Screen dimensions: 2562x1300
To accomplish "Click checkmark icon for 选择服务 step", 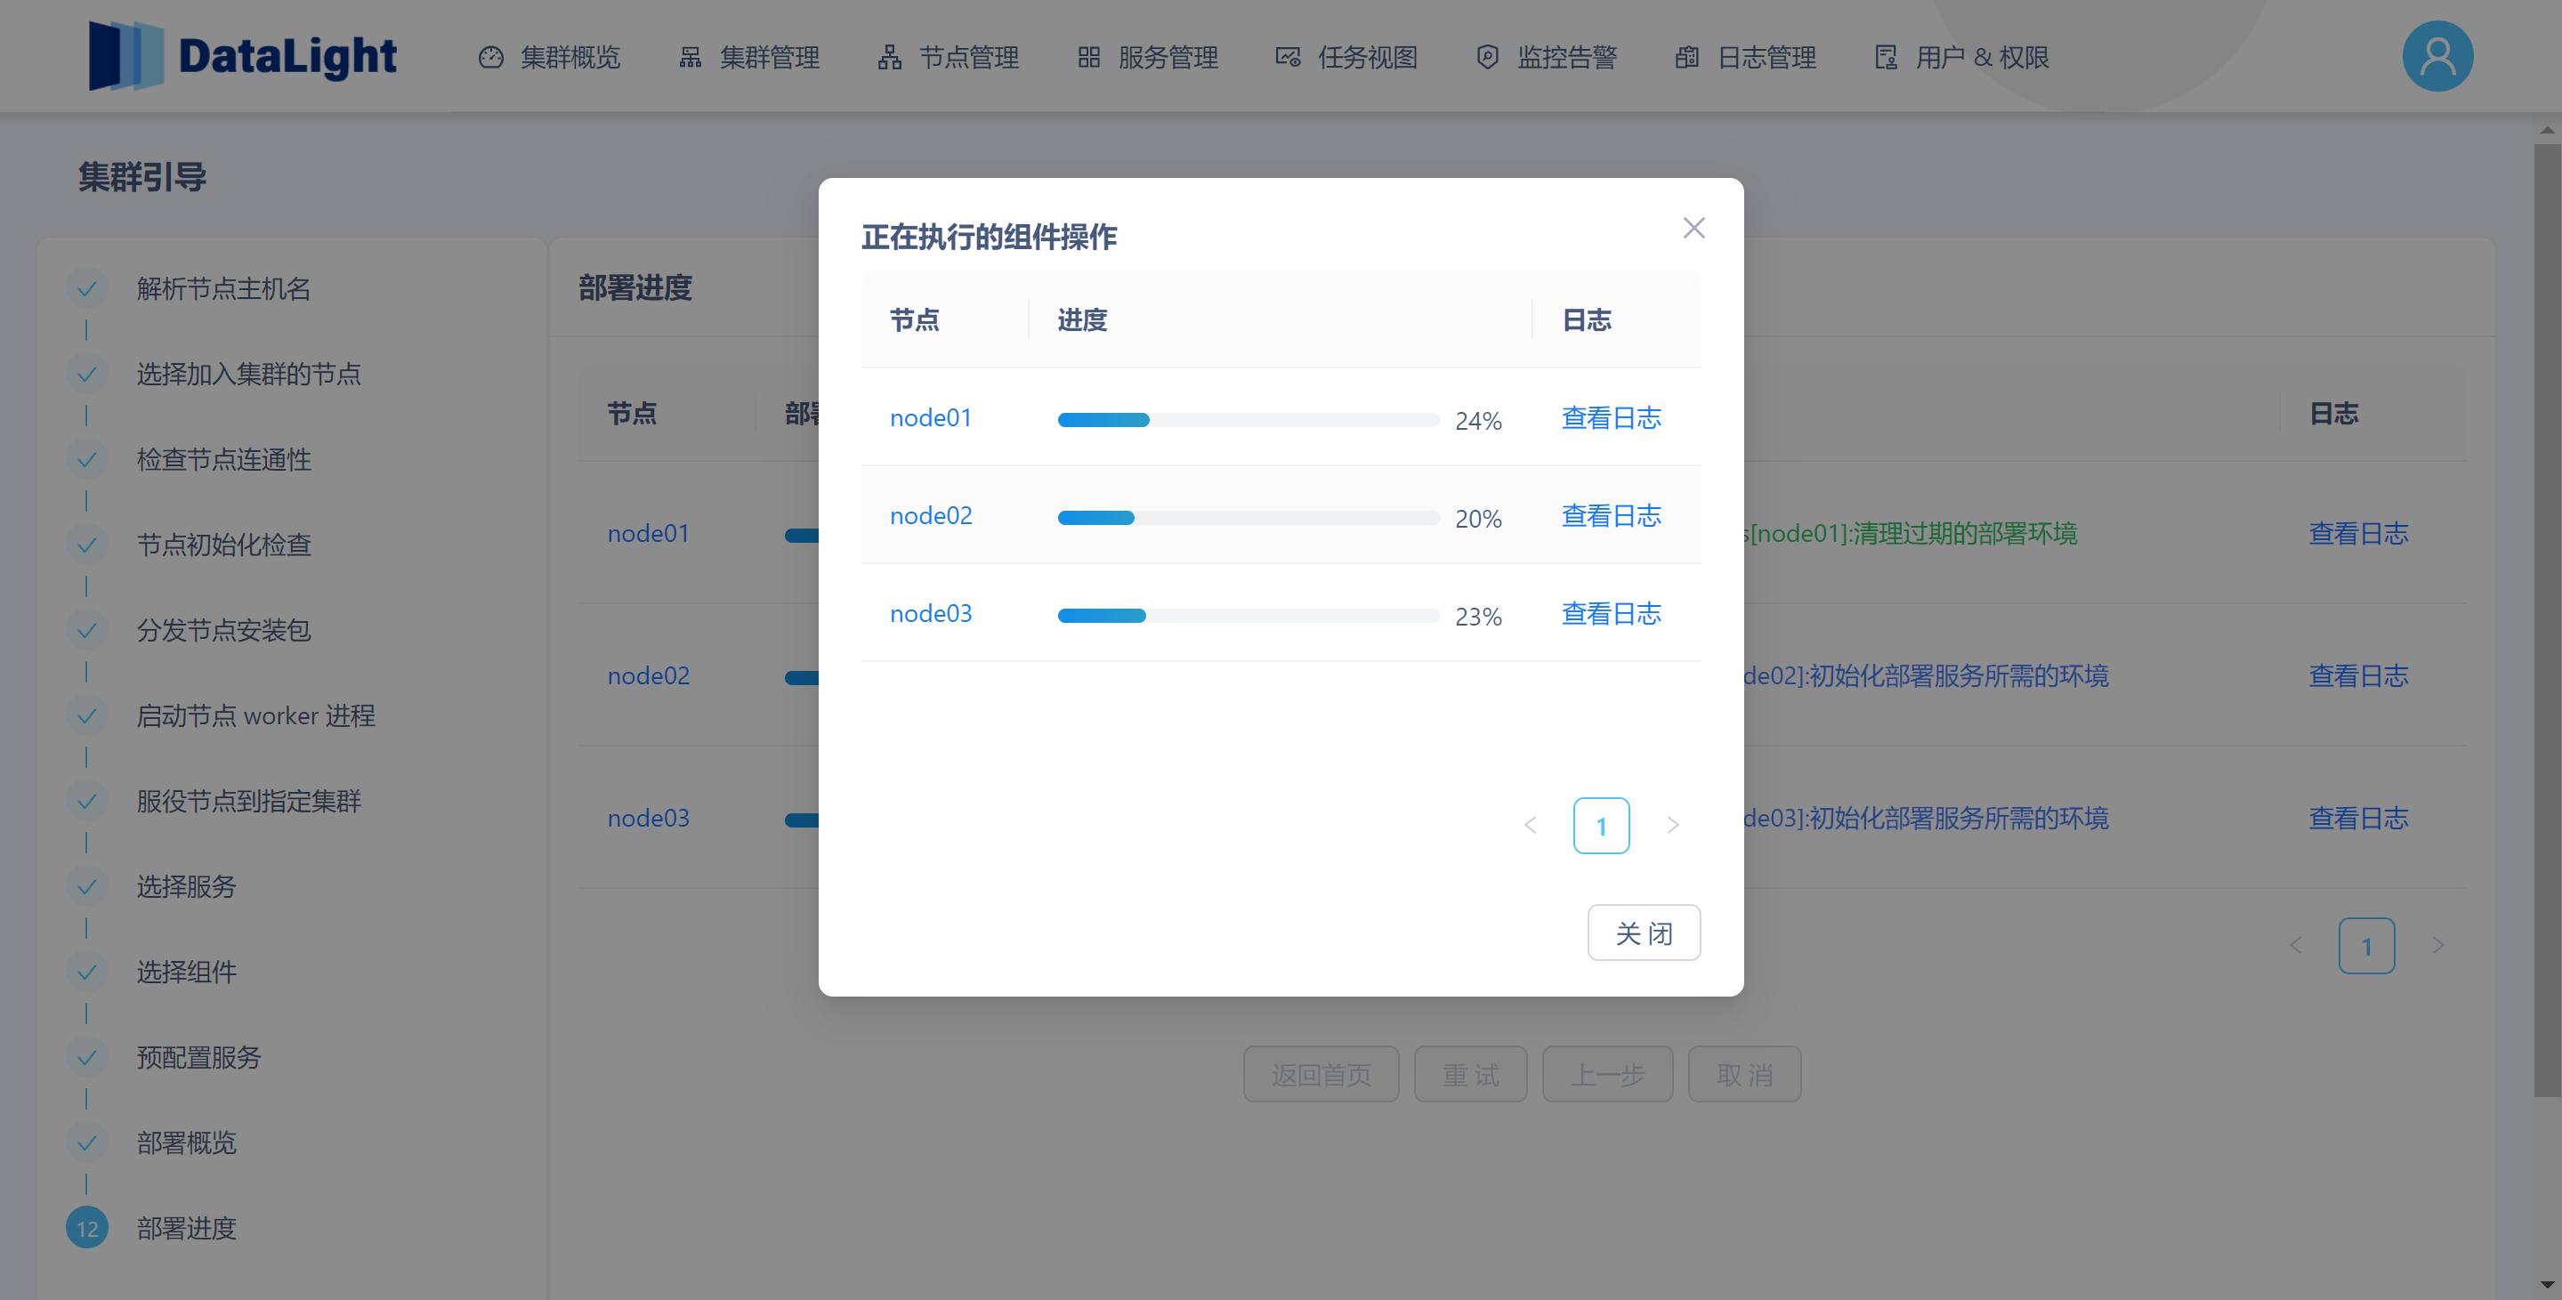I will tap(86, 887).
